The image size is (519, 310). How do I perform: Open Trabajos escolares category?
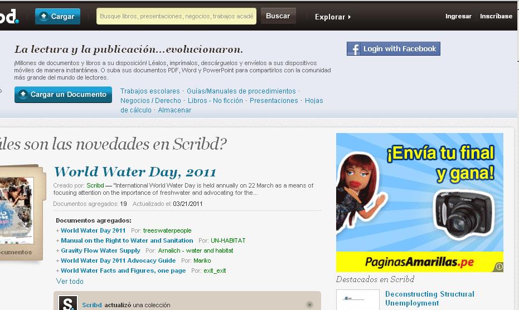150,91
